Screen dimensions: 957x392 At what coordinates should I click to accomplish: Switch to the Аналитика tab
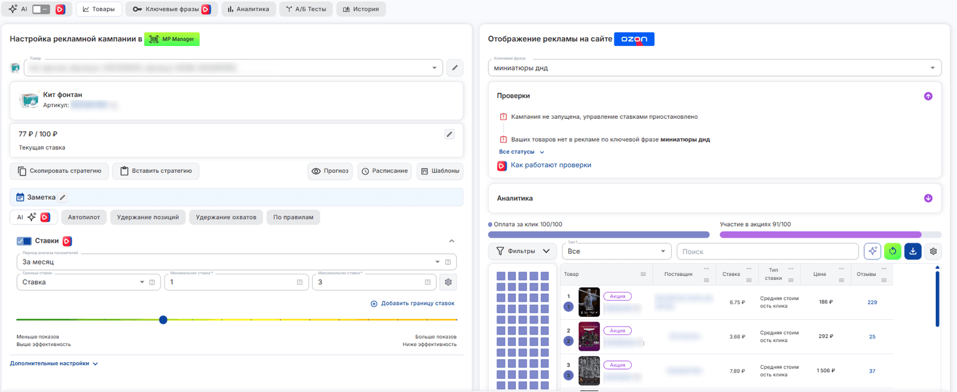click(249, 9)
